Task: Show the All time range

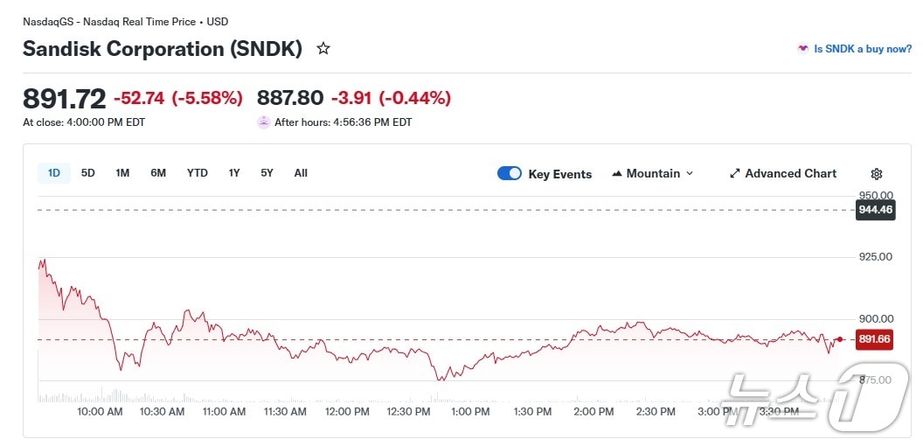Action: [301, 173]
